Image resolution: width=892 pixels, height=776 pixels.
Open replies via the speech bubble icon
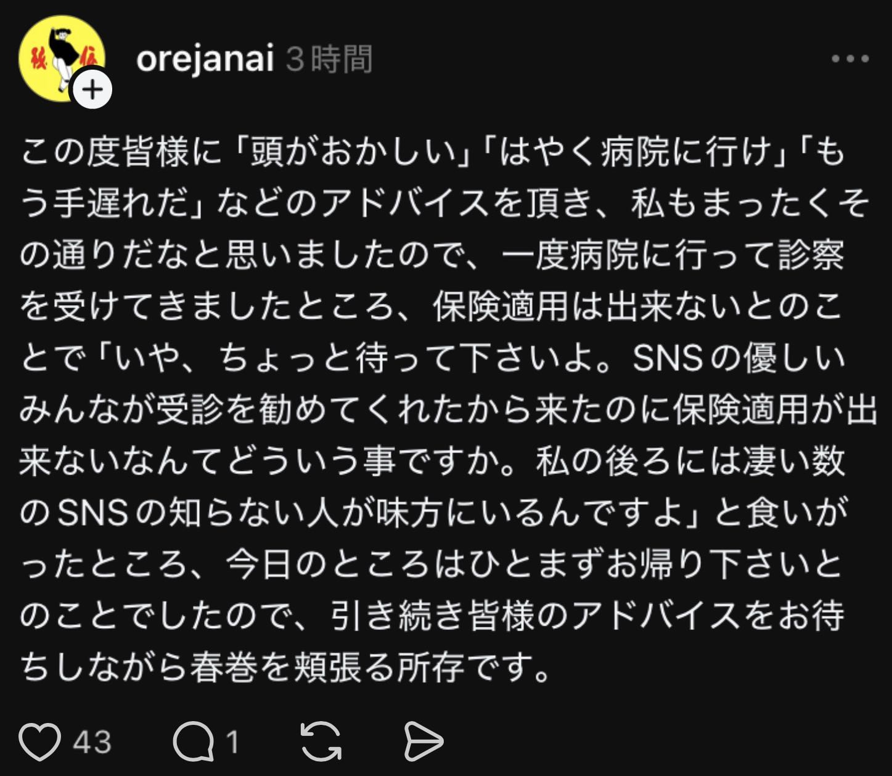pyautogui.click(x=192, y=741)
